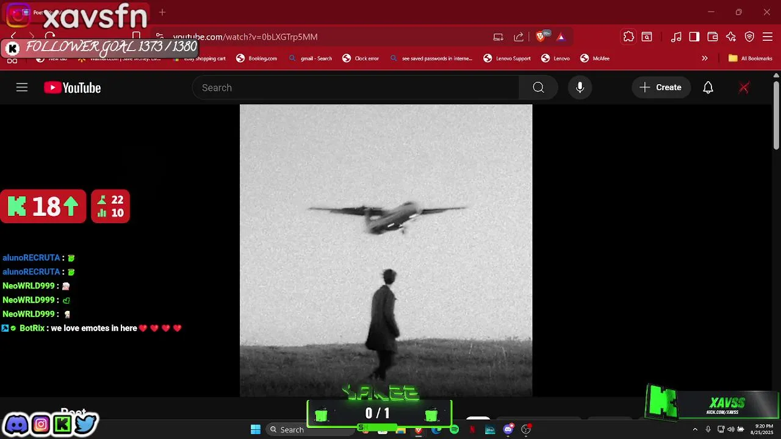Start voice search with microphone icon
The width and height of the screenshot is (781, 439).
pos(580,88)
